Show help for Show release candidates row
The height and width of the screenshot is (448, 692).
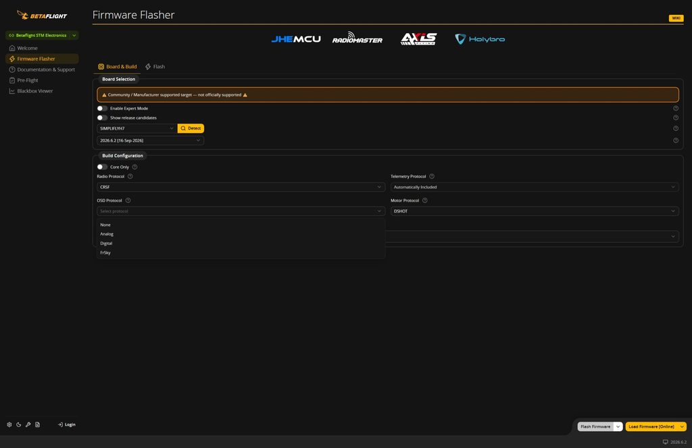pos(676,118)
